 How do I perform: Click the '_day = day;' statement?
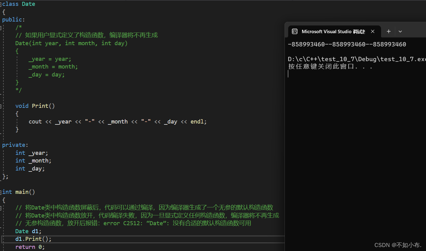[x=47, y=75]
